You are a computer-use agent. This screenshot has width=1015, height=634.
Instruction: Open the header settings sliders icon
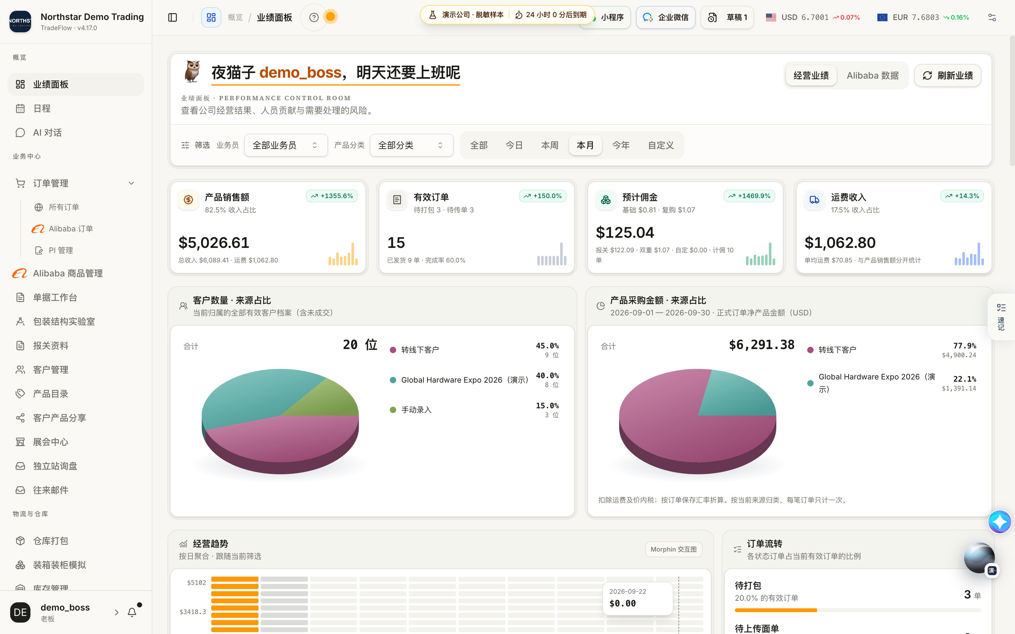(x=992, y=17)
